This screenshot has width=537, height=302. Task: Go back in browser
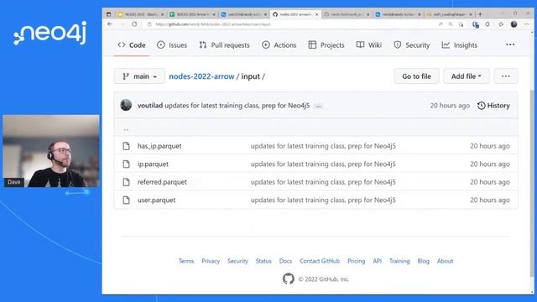[110, 24]
